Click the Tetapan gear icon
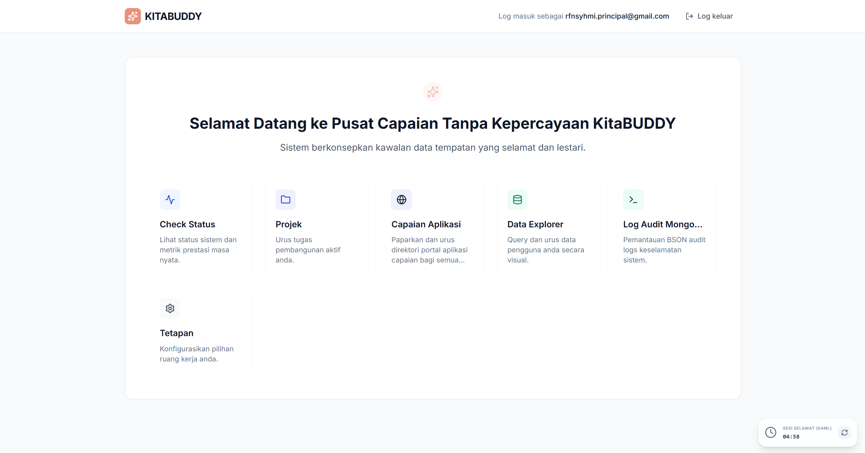The height and width of the screenshot is (453, 865). click(x=170, y=308)
